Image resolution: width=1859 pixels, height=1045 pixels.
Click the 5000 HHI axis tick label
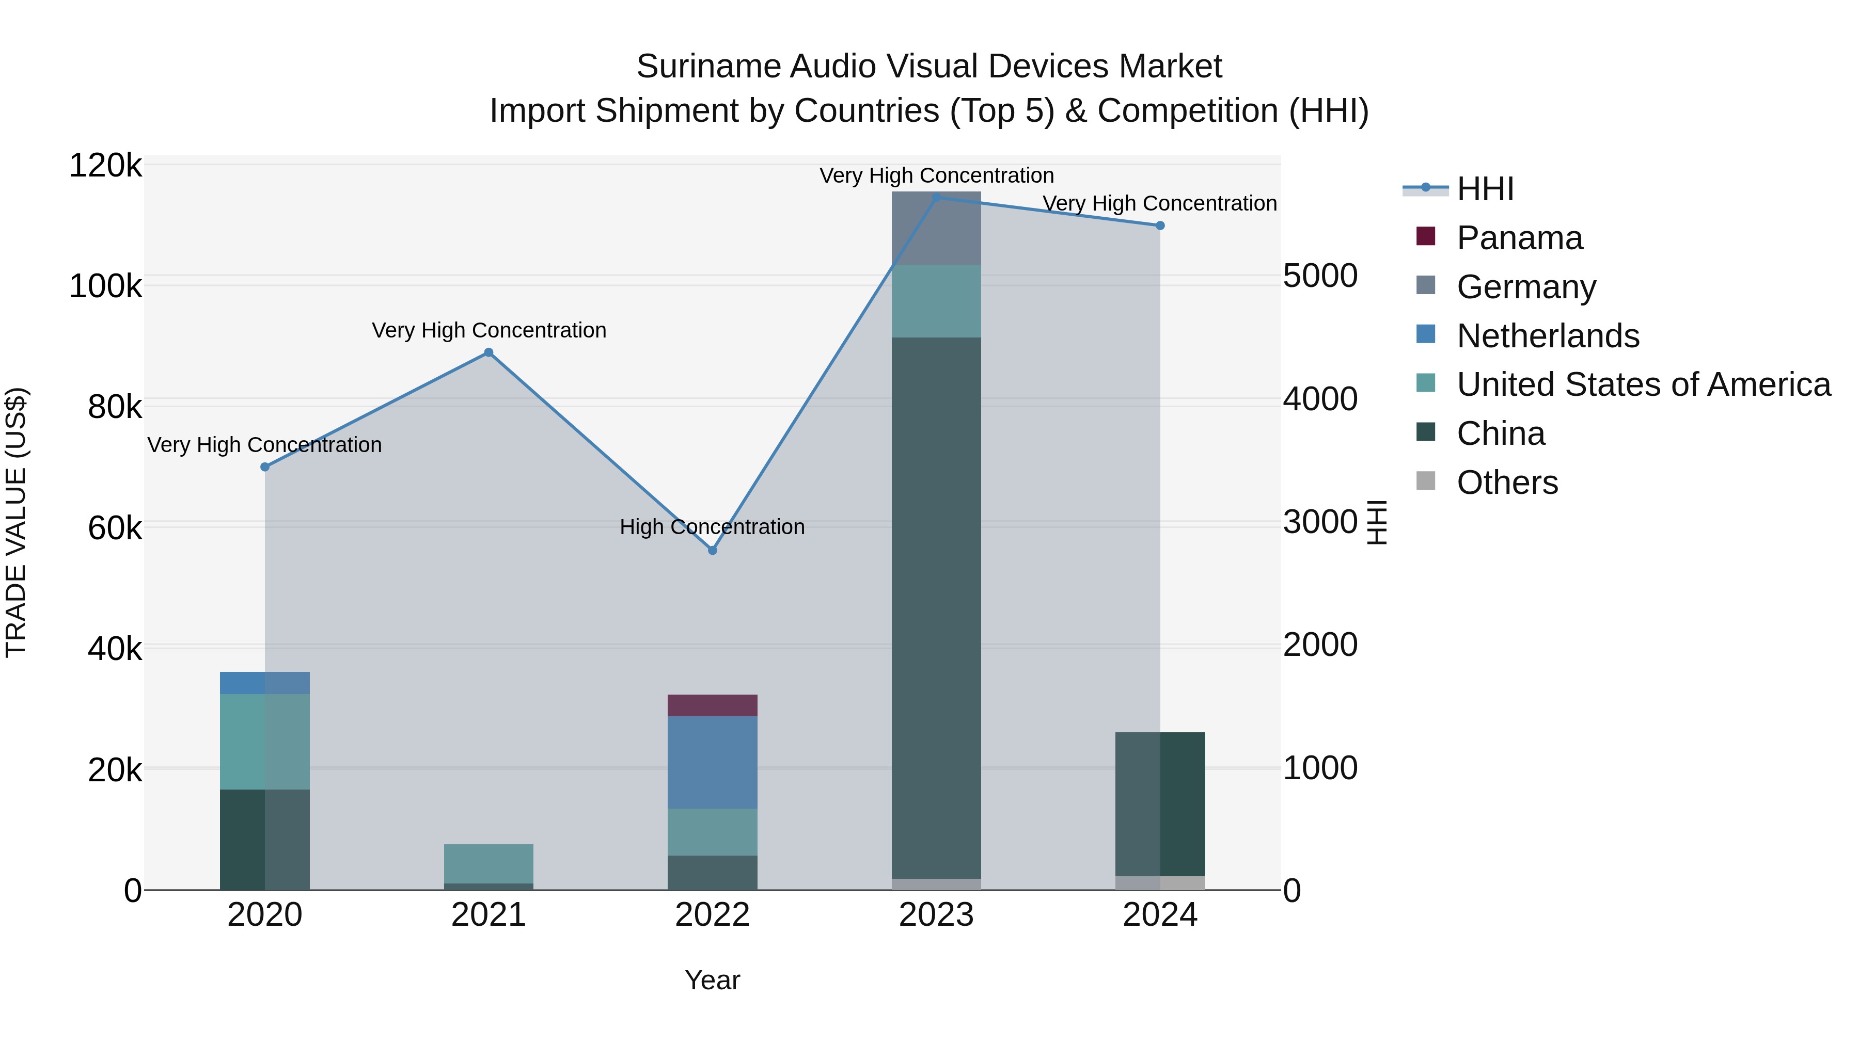click(1320, 276)
